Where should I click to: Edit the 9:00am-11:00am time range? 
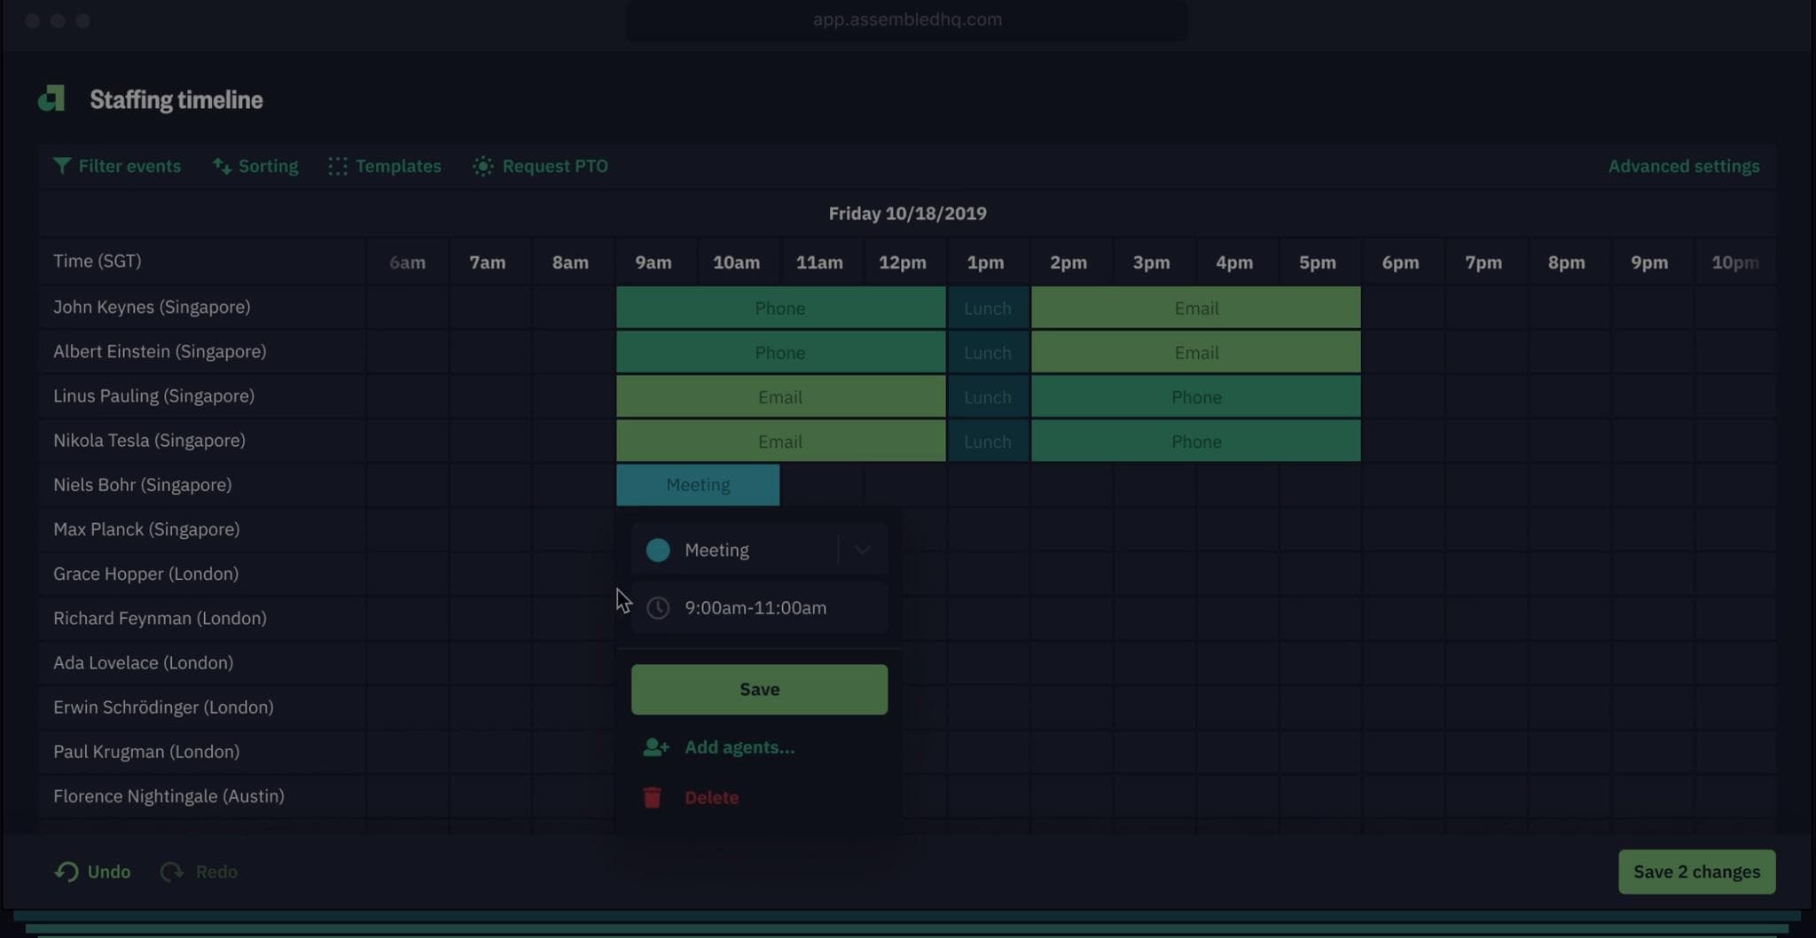tap(755, 608)
